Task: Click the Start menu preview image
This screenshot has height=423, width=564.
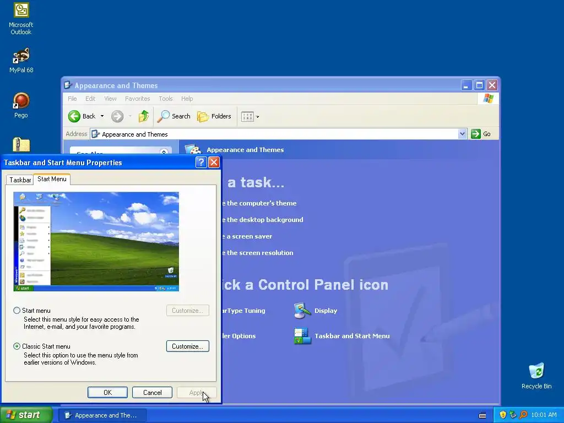Action: point(96,241)
